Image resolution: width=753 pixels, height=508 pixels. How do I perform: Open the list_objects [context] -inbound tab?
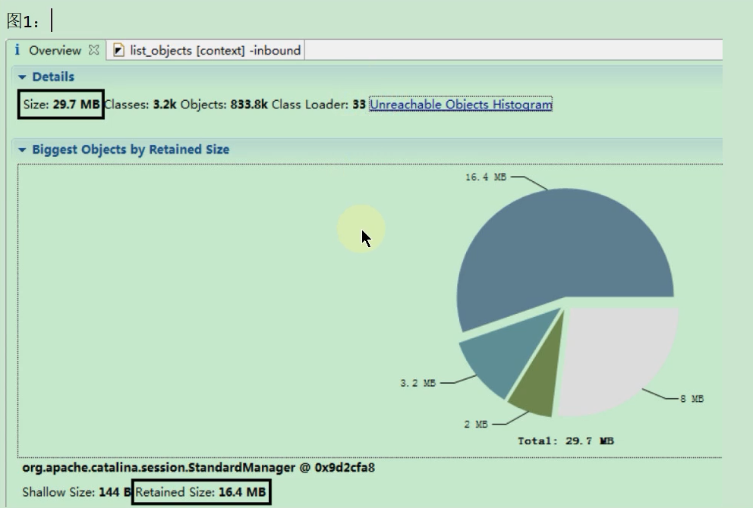click(x=215, y=50)
